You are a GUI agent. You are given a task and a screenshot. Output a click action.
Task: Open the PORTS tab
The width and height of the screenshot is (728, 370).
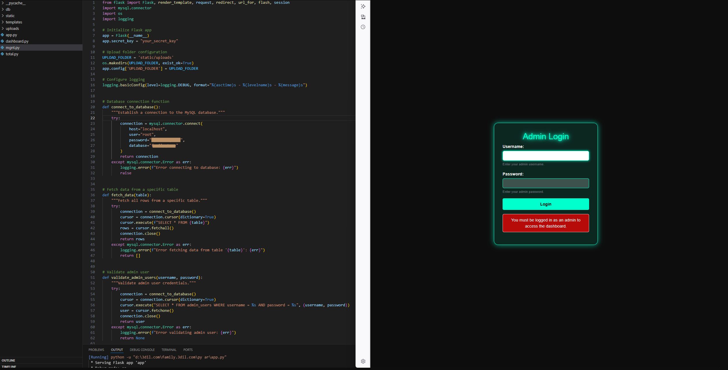[188, 350]
